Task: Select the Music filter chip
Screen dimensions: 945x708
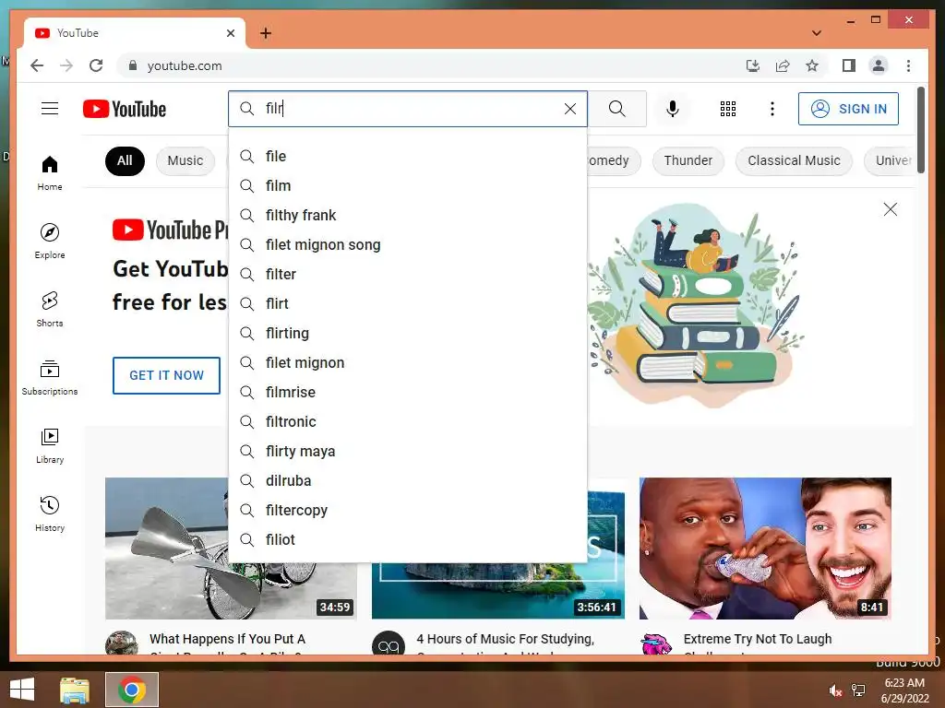Action: pyautogui.click(x=185, y=160)
